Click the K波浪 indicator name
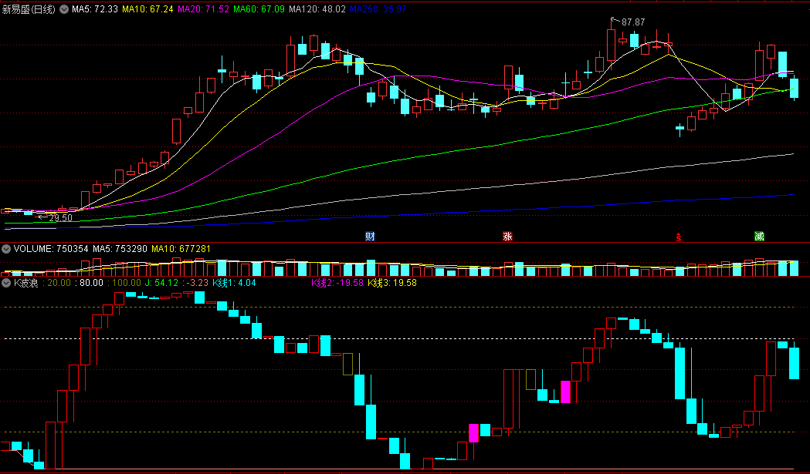This screenshot has height=474, width=810. [25, 283]
